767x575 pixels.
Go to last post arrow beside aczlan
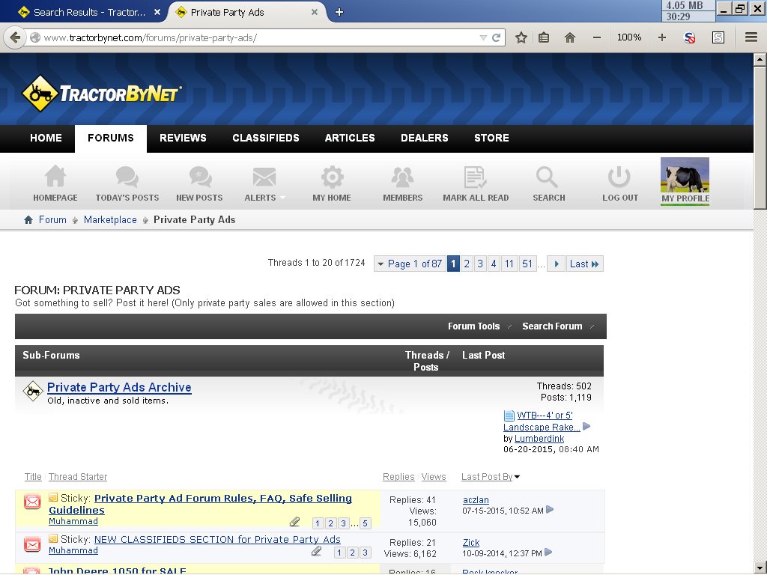pyautogui.click(x=550, y=509)
